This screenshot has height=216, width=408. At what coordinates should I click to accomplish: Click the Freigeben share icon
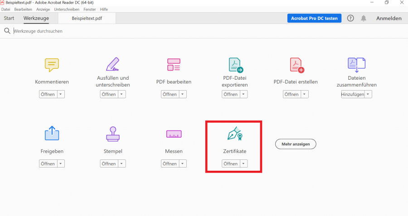tap(52, 134)
